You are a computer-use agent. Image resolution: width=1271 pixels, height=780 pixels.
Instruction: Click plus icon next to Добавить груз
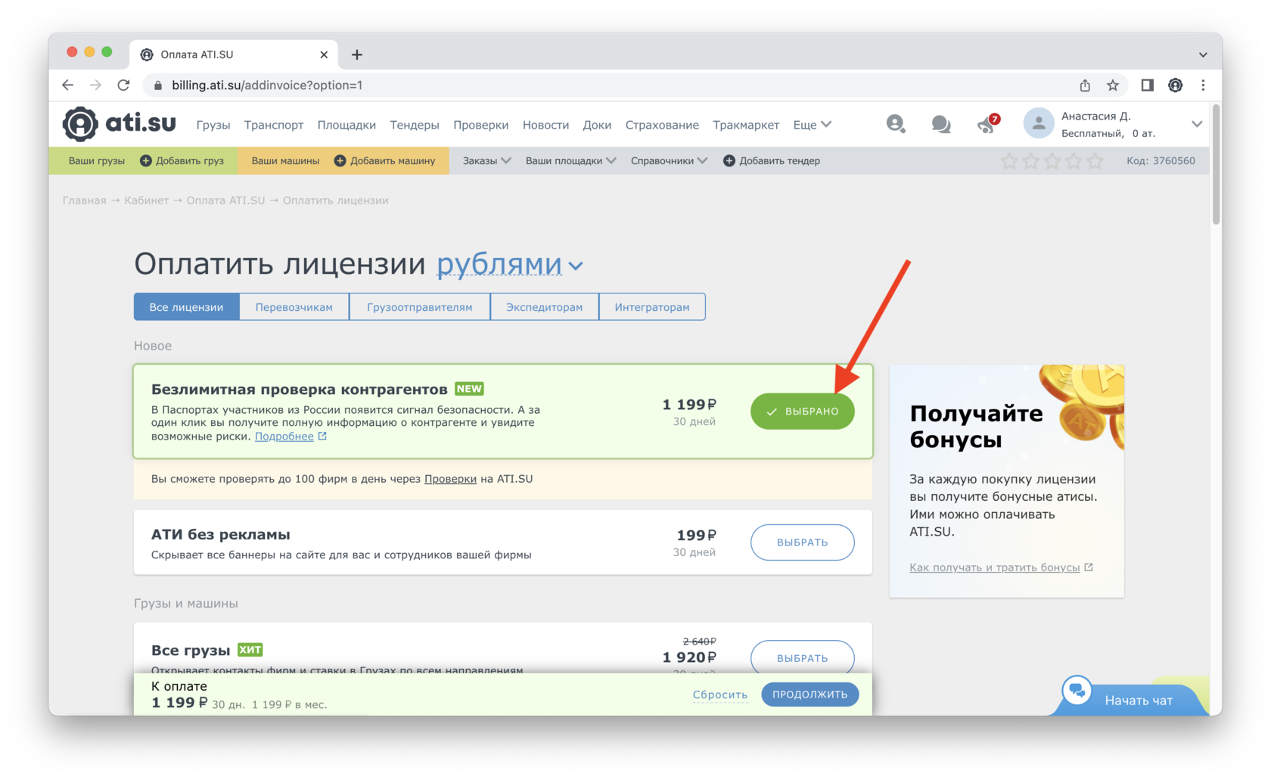click(146, 160)
